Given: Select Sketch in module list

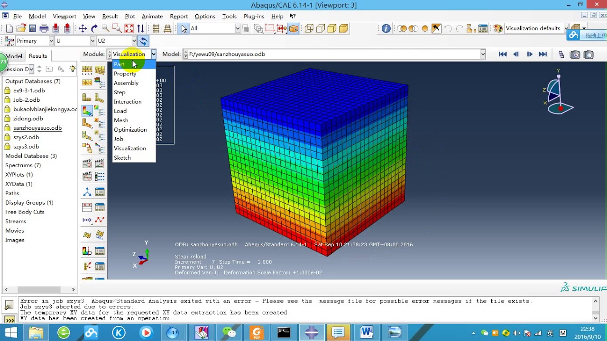Looking at the screenshot, I should [134, 158].
